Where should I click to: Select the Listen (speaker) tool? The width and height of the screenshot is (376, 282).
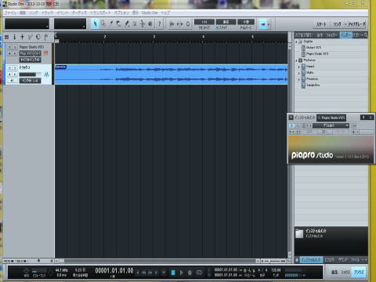(x=150, y=23)
